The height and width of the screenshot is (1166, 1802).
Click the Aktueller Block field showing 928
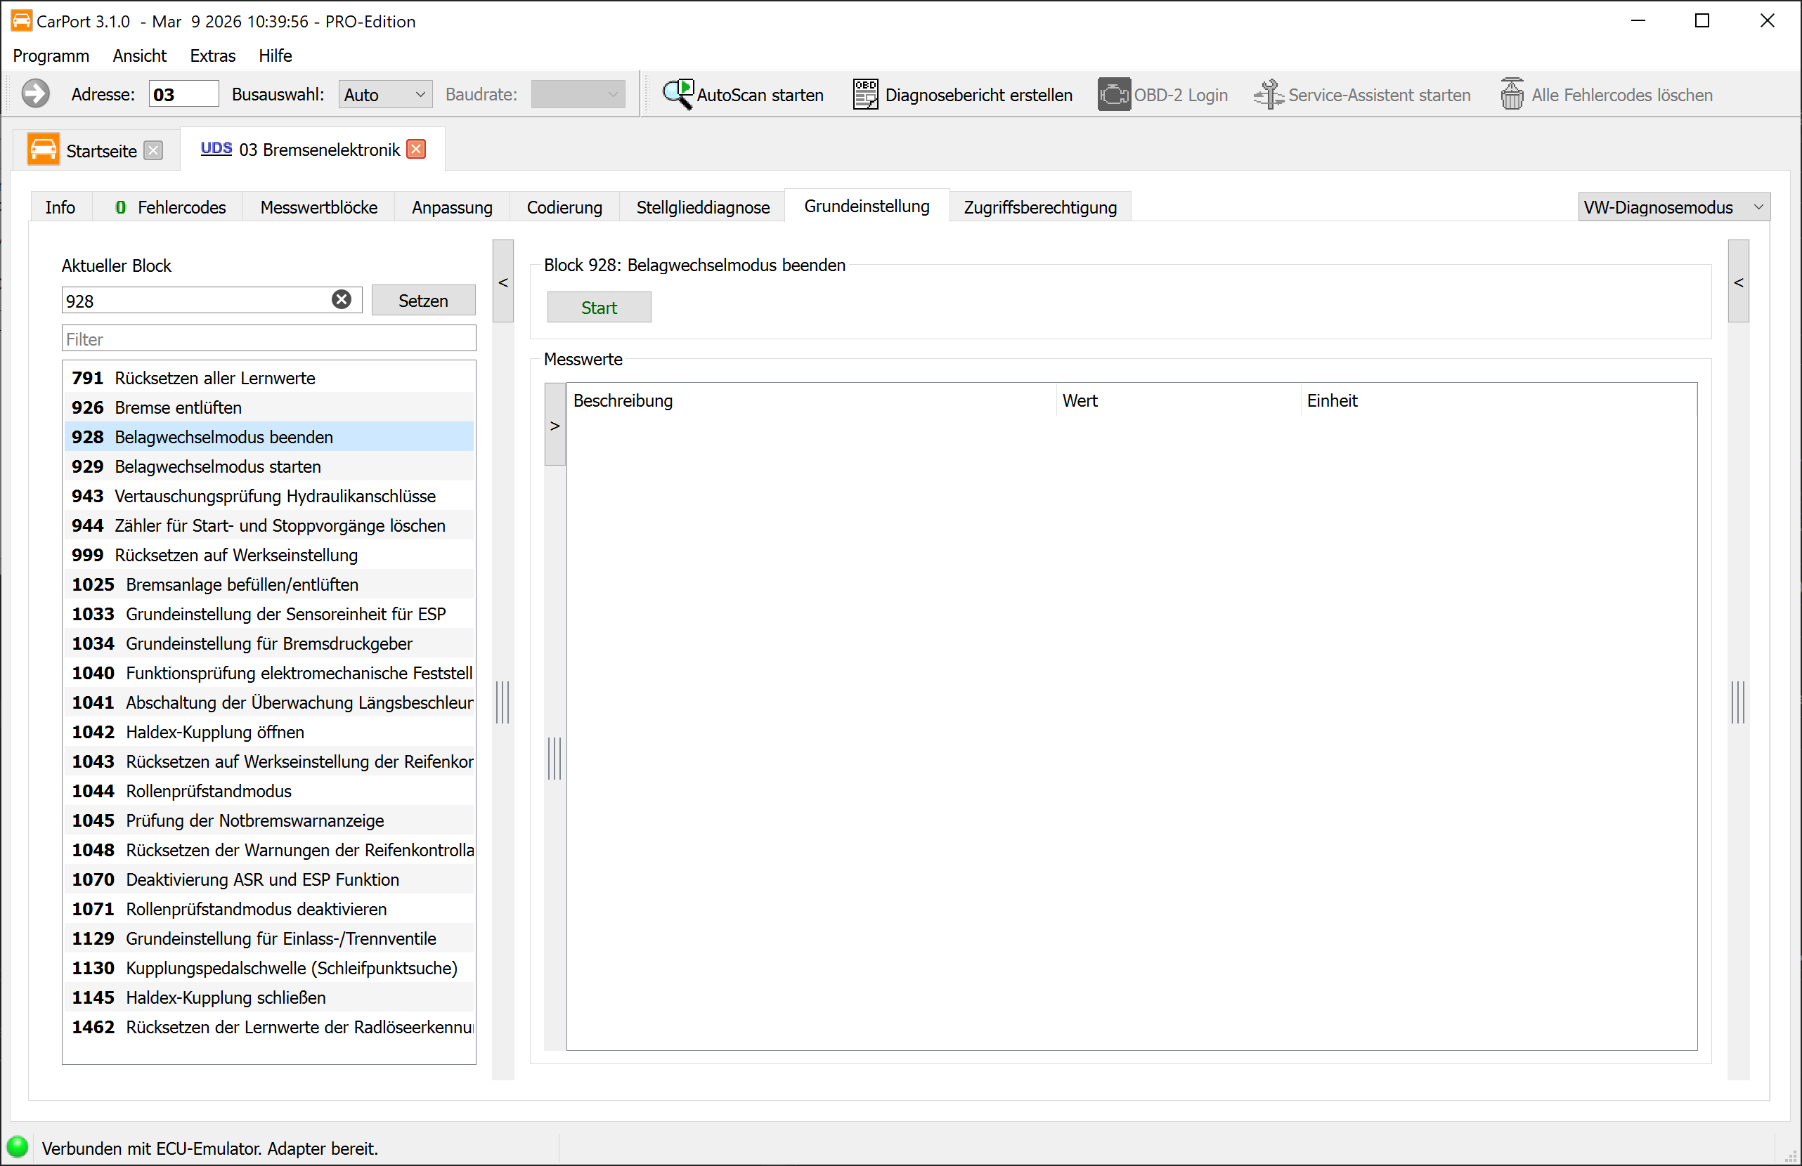click(x=212, y=301)
